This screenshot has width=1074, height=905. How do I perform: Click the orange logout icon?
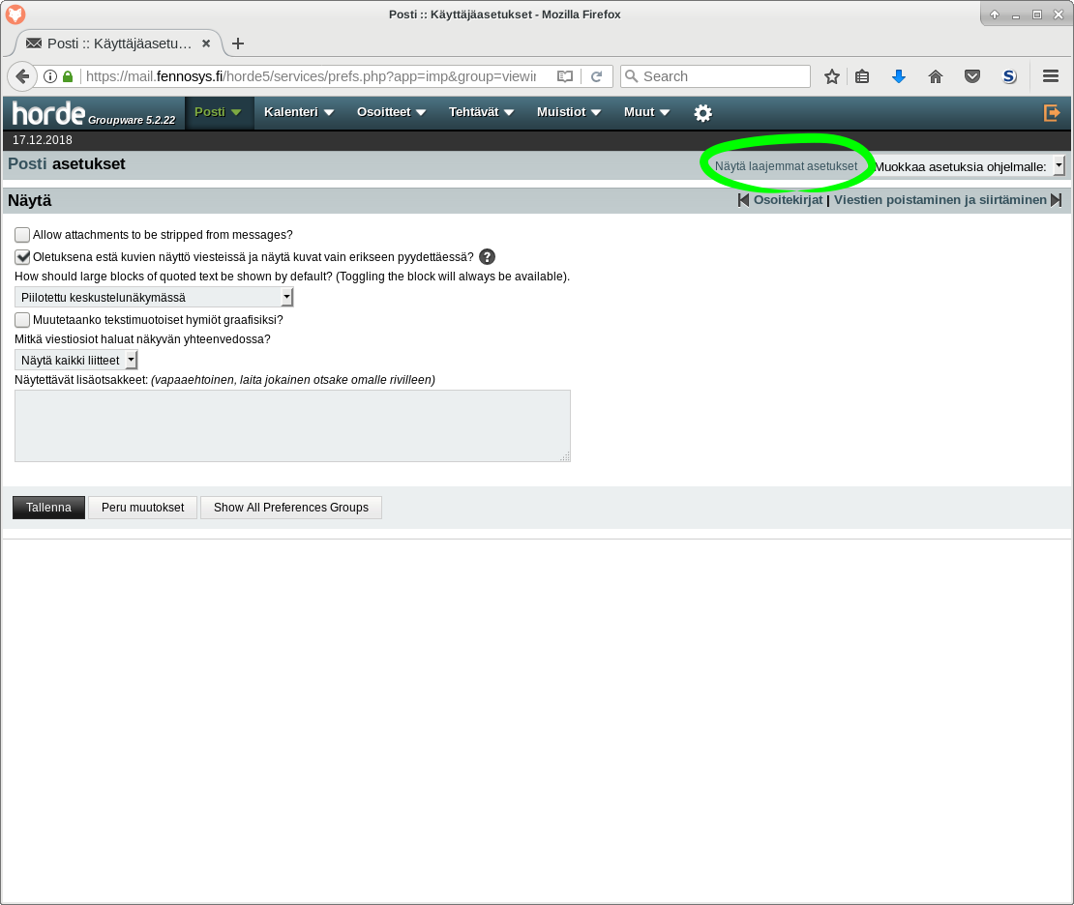pyautogui.click(x=1052, y=113)
